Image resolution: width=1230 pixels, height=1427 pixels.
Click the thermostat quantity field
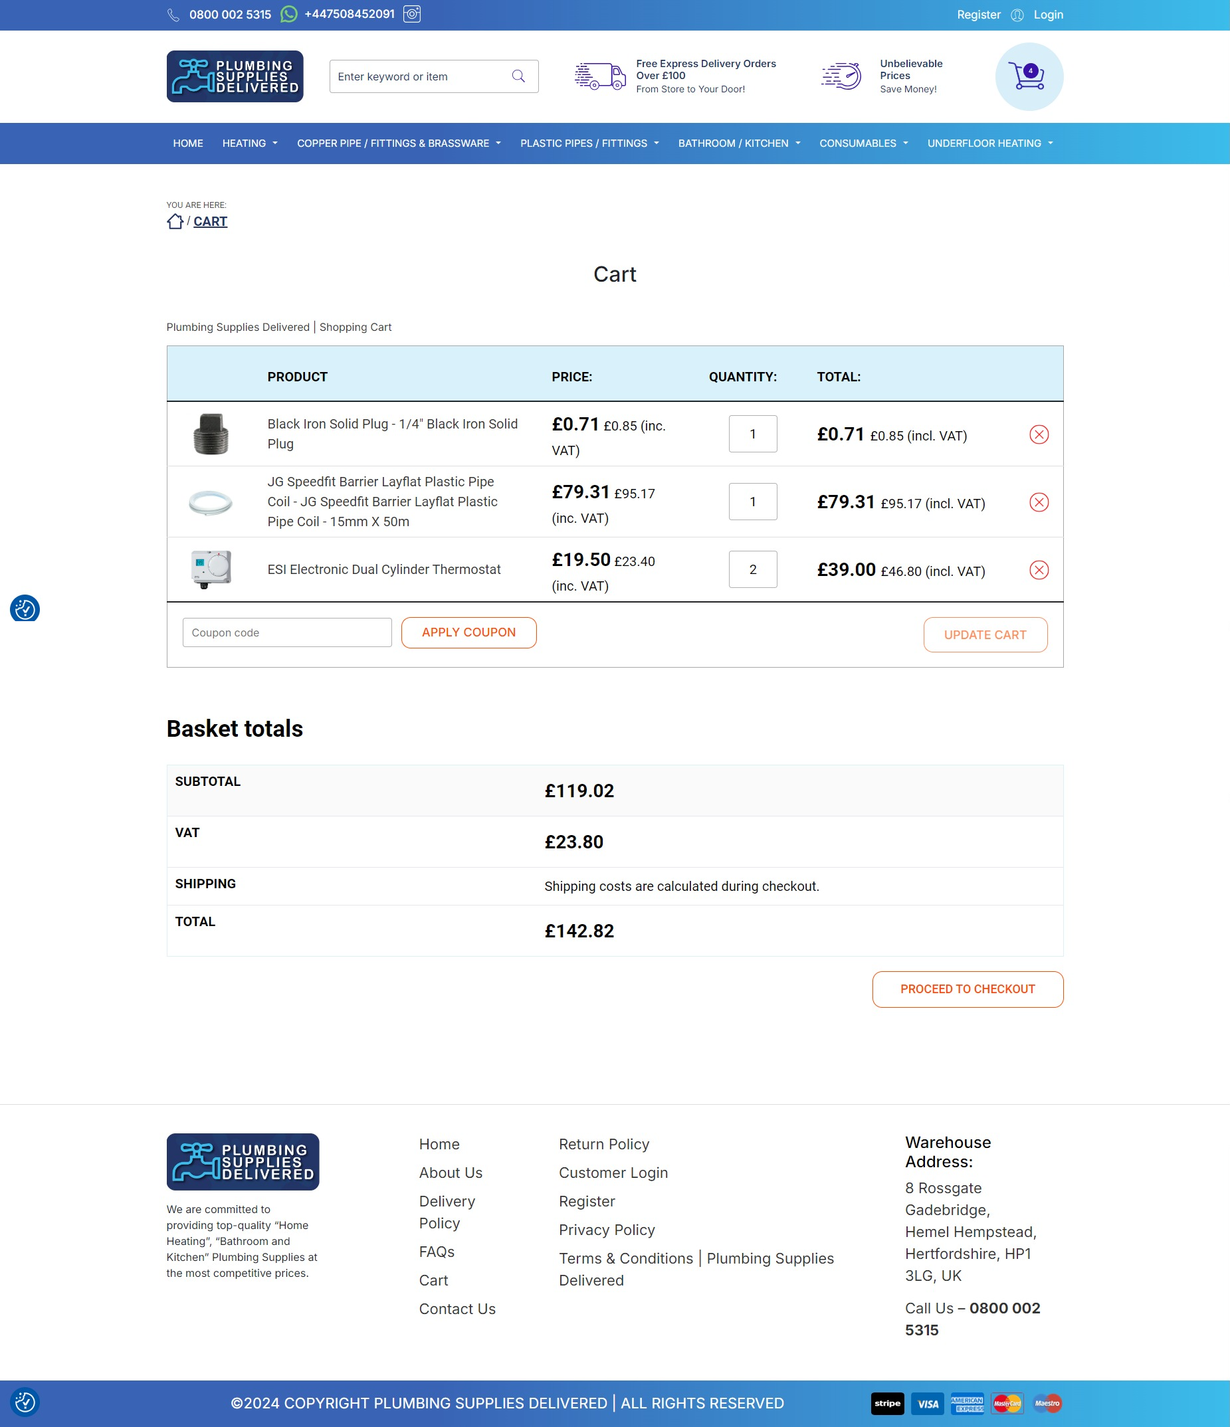(752, 569)
